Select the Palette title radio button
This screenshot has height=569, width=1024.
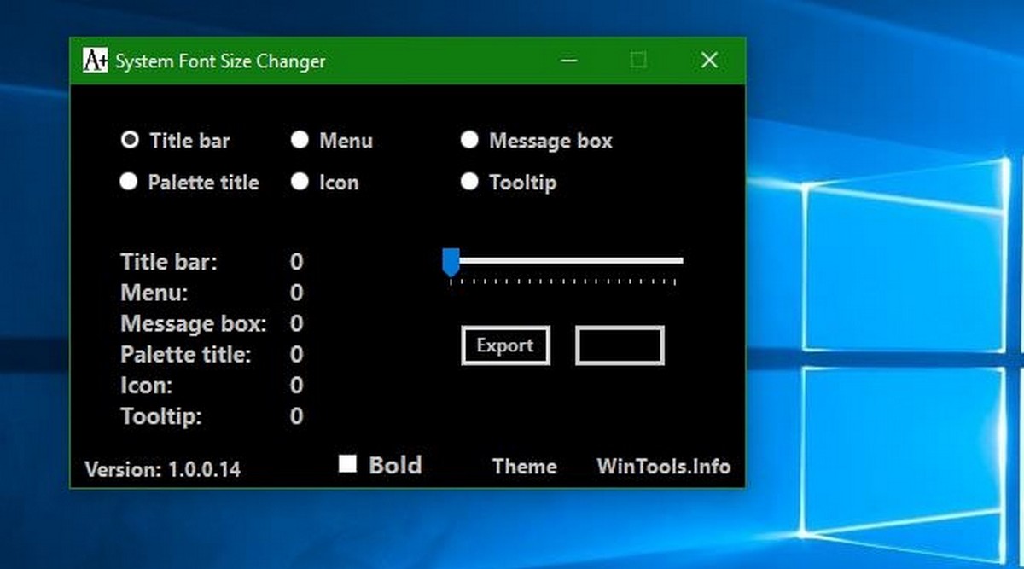coord(129,181)
